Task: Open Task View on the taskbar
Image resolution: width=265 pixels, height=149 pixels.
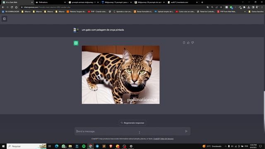Action: click(x=50, y=146)
